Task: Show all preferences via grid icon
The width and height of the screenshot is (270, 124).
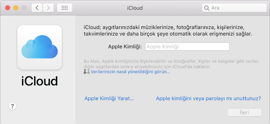Action: (65, 8)
